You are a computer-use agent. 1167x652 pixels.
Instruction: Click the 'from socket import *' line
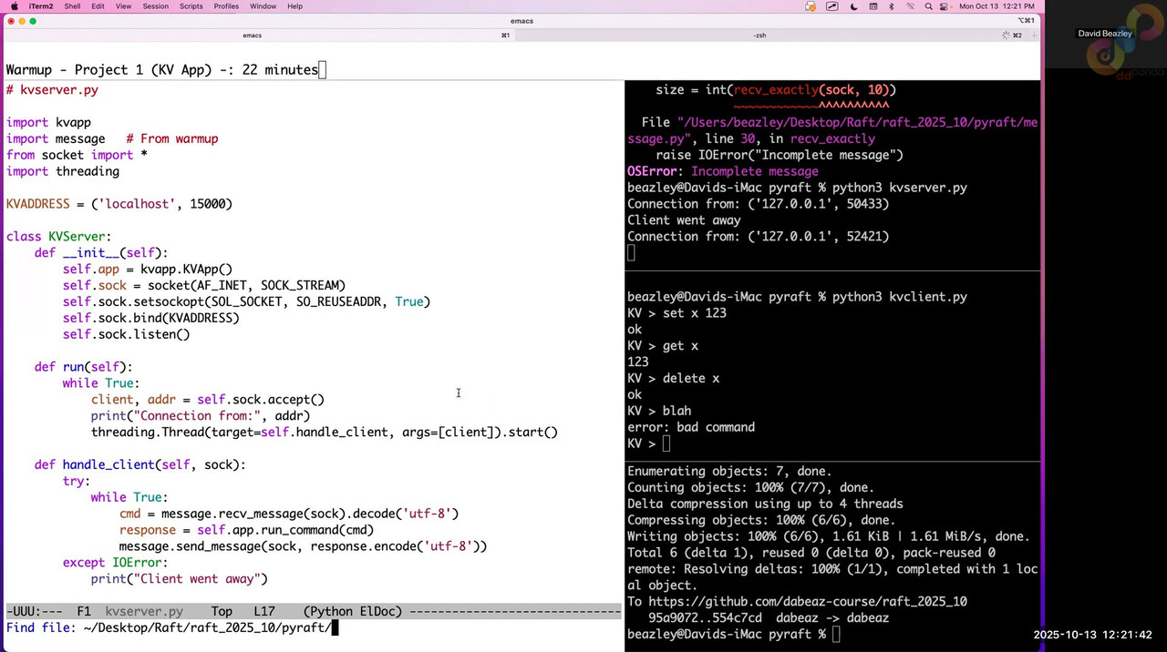click(x=77, y=155)
